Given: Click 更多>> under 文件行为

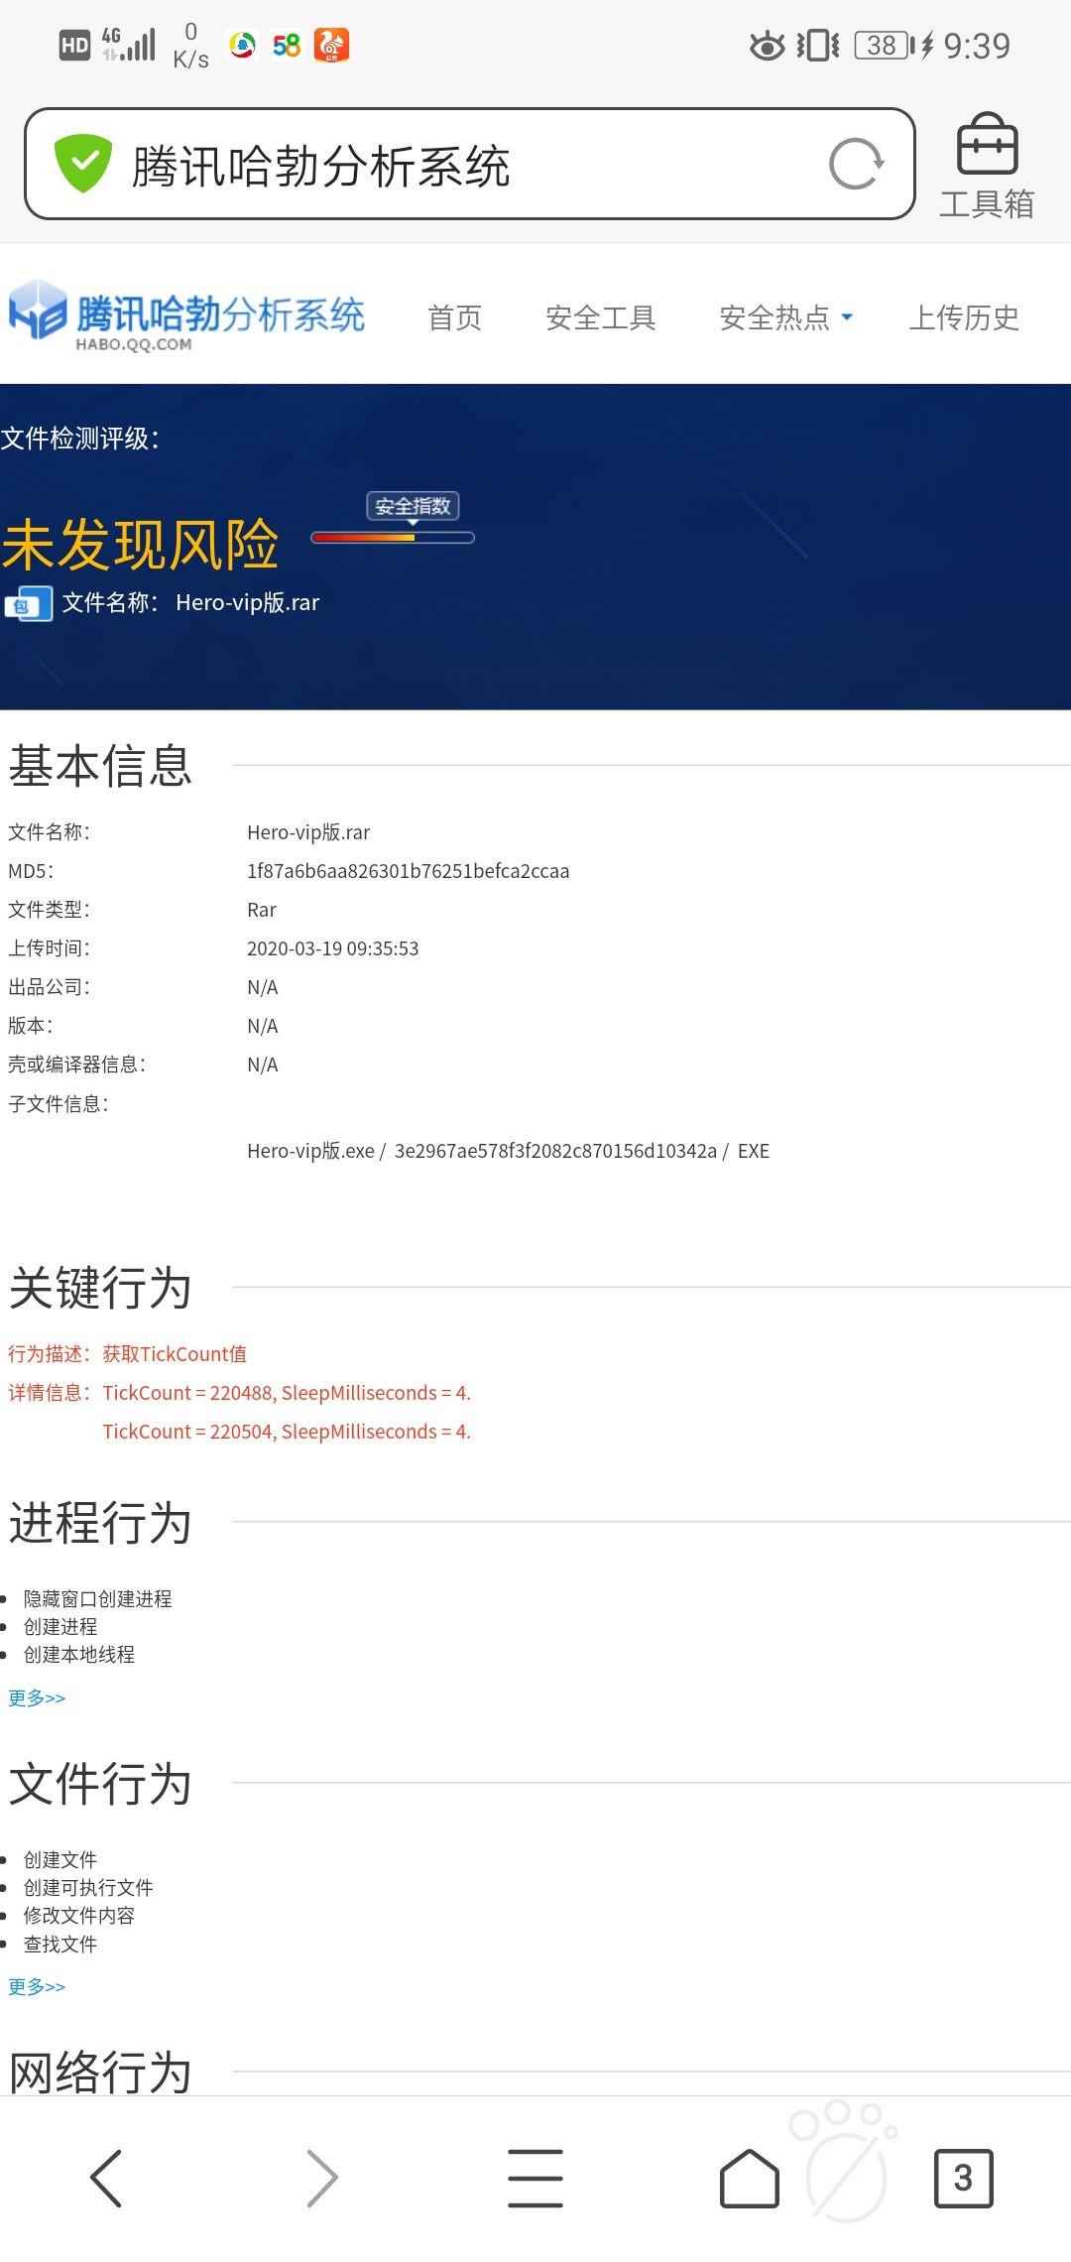Looking at the screenshot, I should point(37,1986).
